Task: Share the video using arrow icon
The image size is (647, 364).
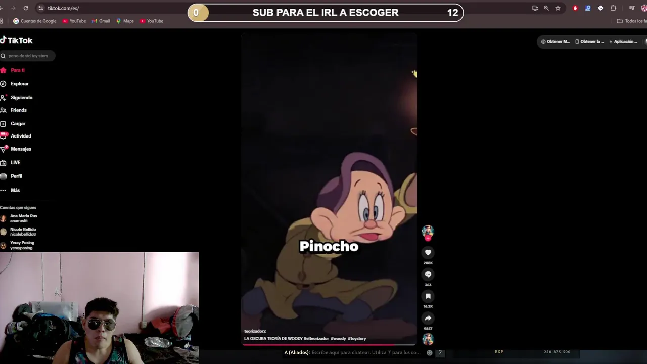Action: [x=428, y=318]
